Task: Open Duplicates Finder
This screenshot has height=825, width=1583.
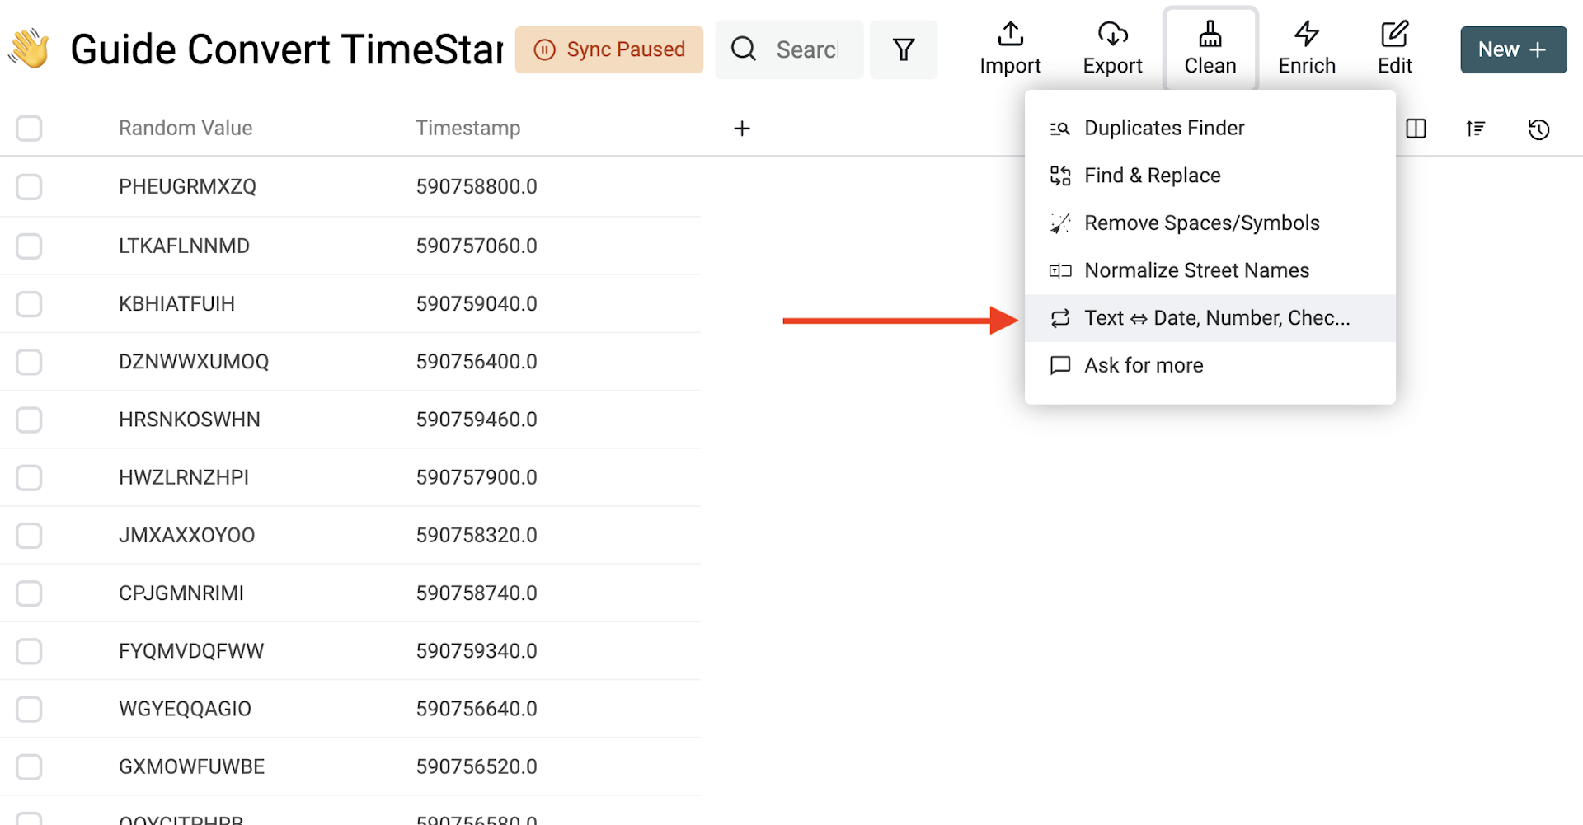Action: click(x=1164, y=128)
